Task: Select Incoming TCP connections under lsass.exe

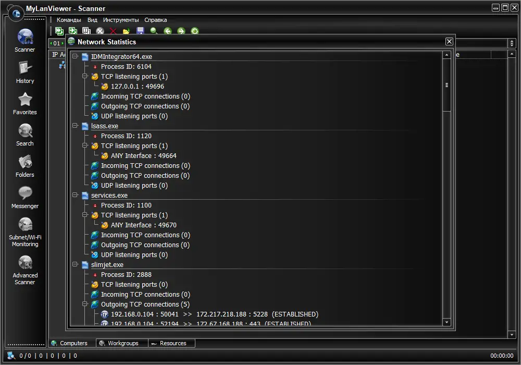Action: point(145,165)
